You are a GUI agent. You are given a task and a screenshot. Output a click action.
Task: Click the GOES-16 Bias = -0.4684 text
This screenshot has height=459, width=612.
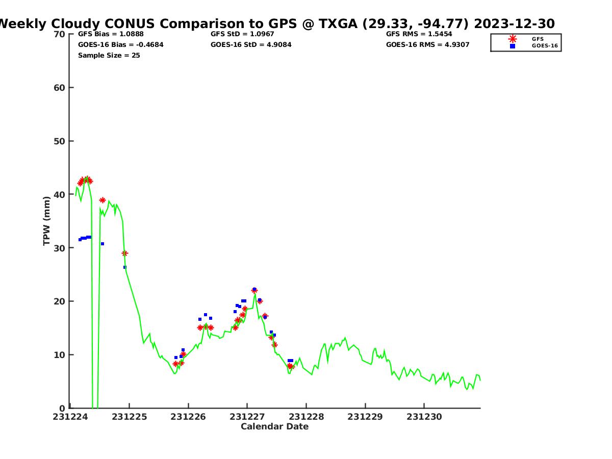pos(121,45)
